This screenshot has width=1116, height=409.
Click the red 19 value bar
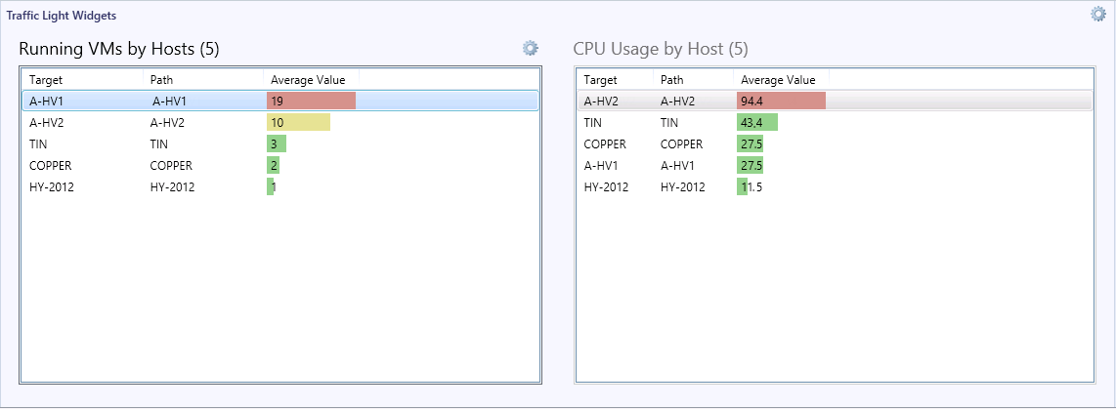pos(311,101)
